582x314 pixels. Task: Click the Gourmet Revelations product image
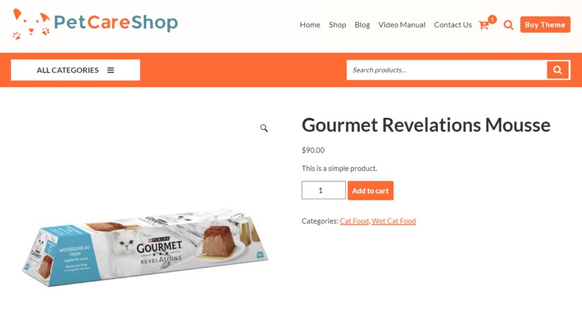tap(145, 247)
